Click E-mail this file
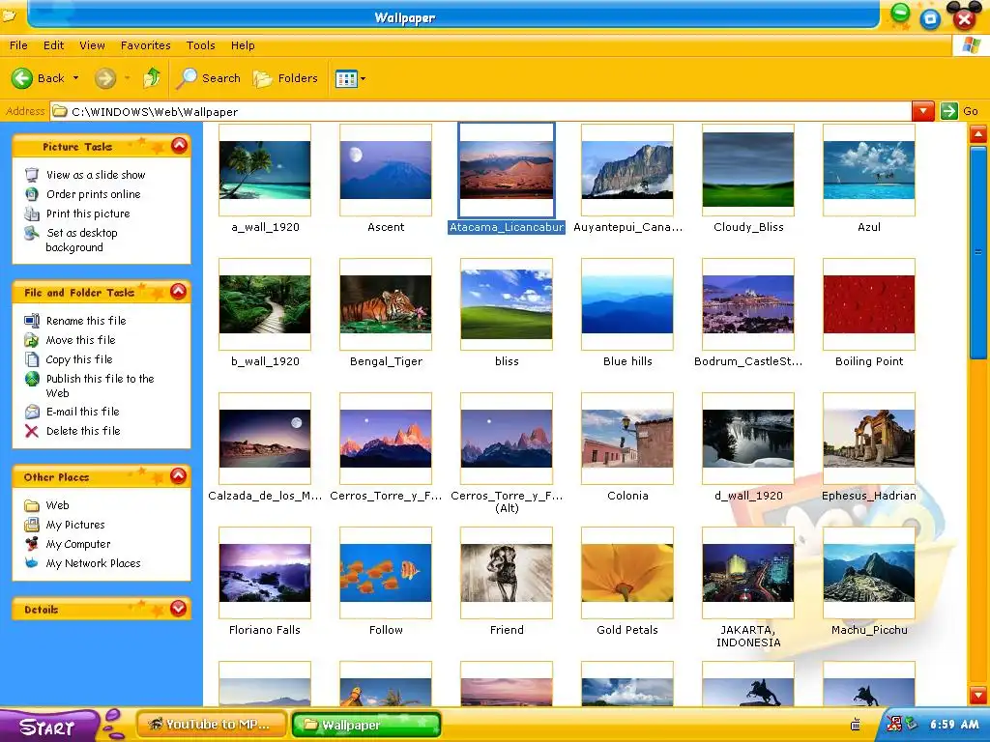The width and height of the screenshot is (990, 742). pos(83,412)
